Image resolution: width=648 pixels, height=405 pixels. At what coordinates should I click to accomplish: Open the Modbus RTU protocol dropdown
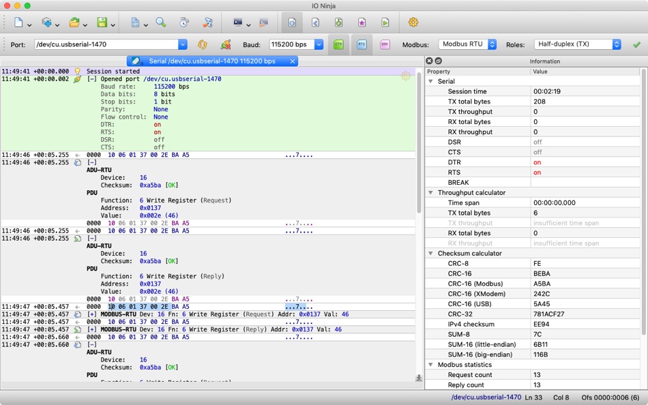(x=467, y=44)
